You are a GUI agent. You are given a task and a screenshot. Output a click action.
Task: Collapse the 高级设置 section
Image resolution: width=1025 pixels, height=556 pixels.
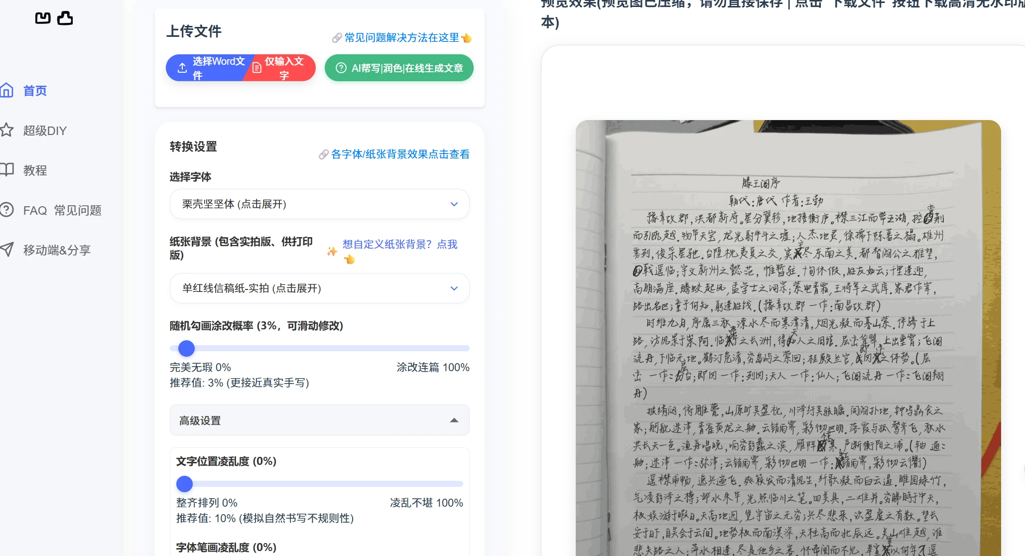click(320, 420)
